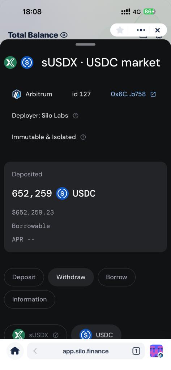The image size is (171, 370).
Task: Show help tooltip for Deployer: Silo Labs
Action: (76, 116)
